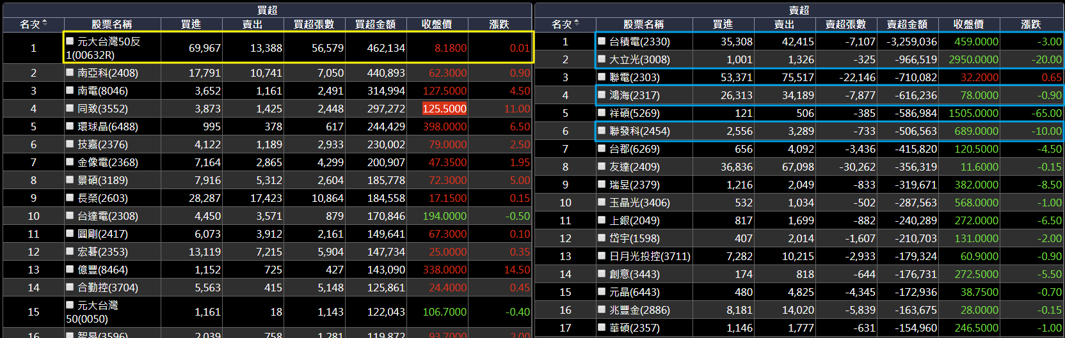The width and height of the screenshot is (1065, 338).
Task: Sort by 賣超金額 column header
Action: click(x=907, y=24)
